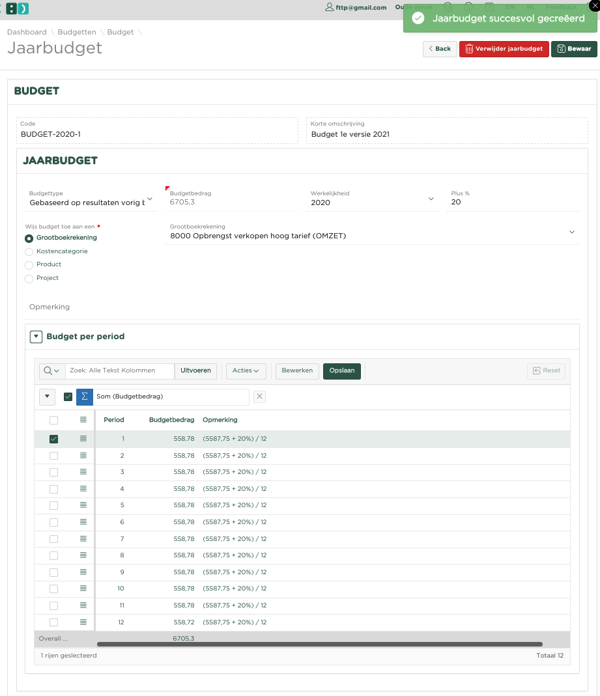This screenshot has width=600, height=696.
Task: Click the Opslaan button in grid toolbar
Action: click(341, 370)
